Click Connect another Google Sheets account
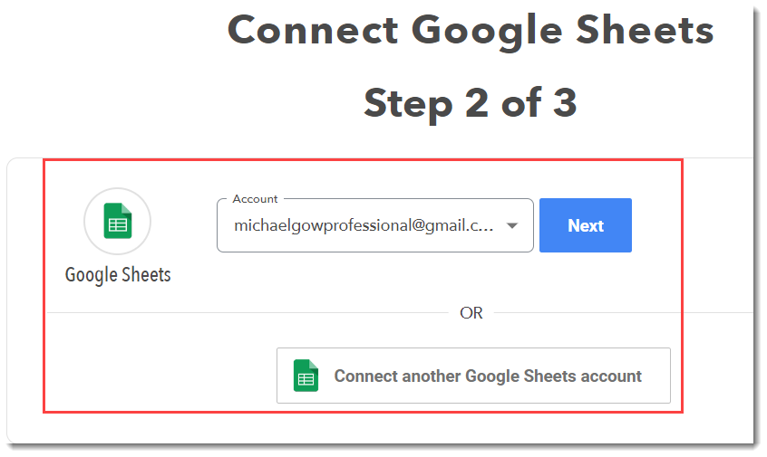The image size is (767, 457). click(473, 376)
